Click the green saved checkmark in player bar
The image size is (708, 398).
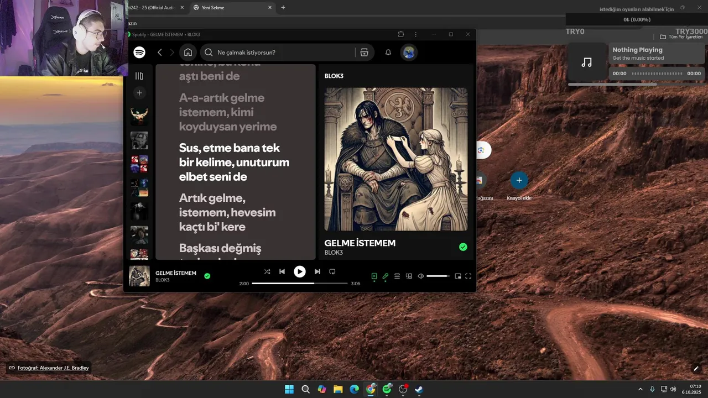click(207, 276)
